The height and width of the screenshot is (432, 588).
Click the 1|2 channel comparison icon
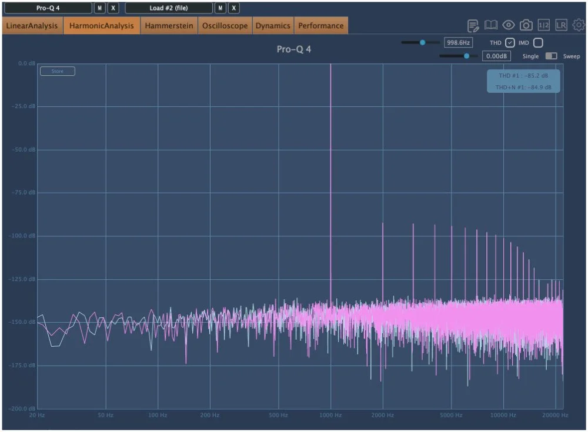[544, 25]
